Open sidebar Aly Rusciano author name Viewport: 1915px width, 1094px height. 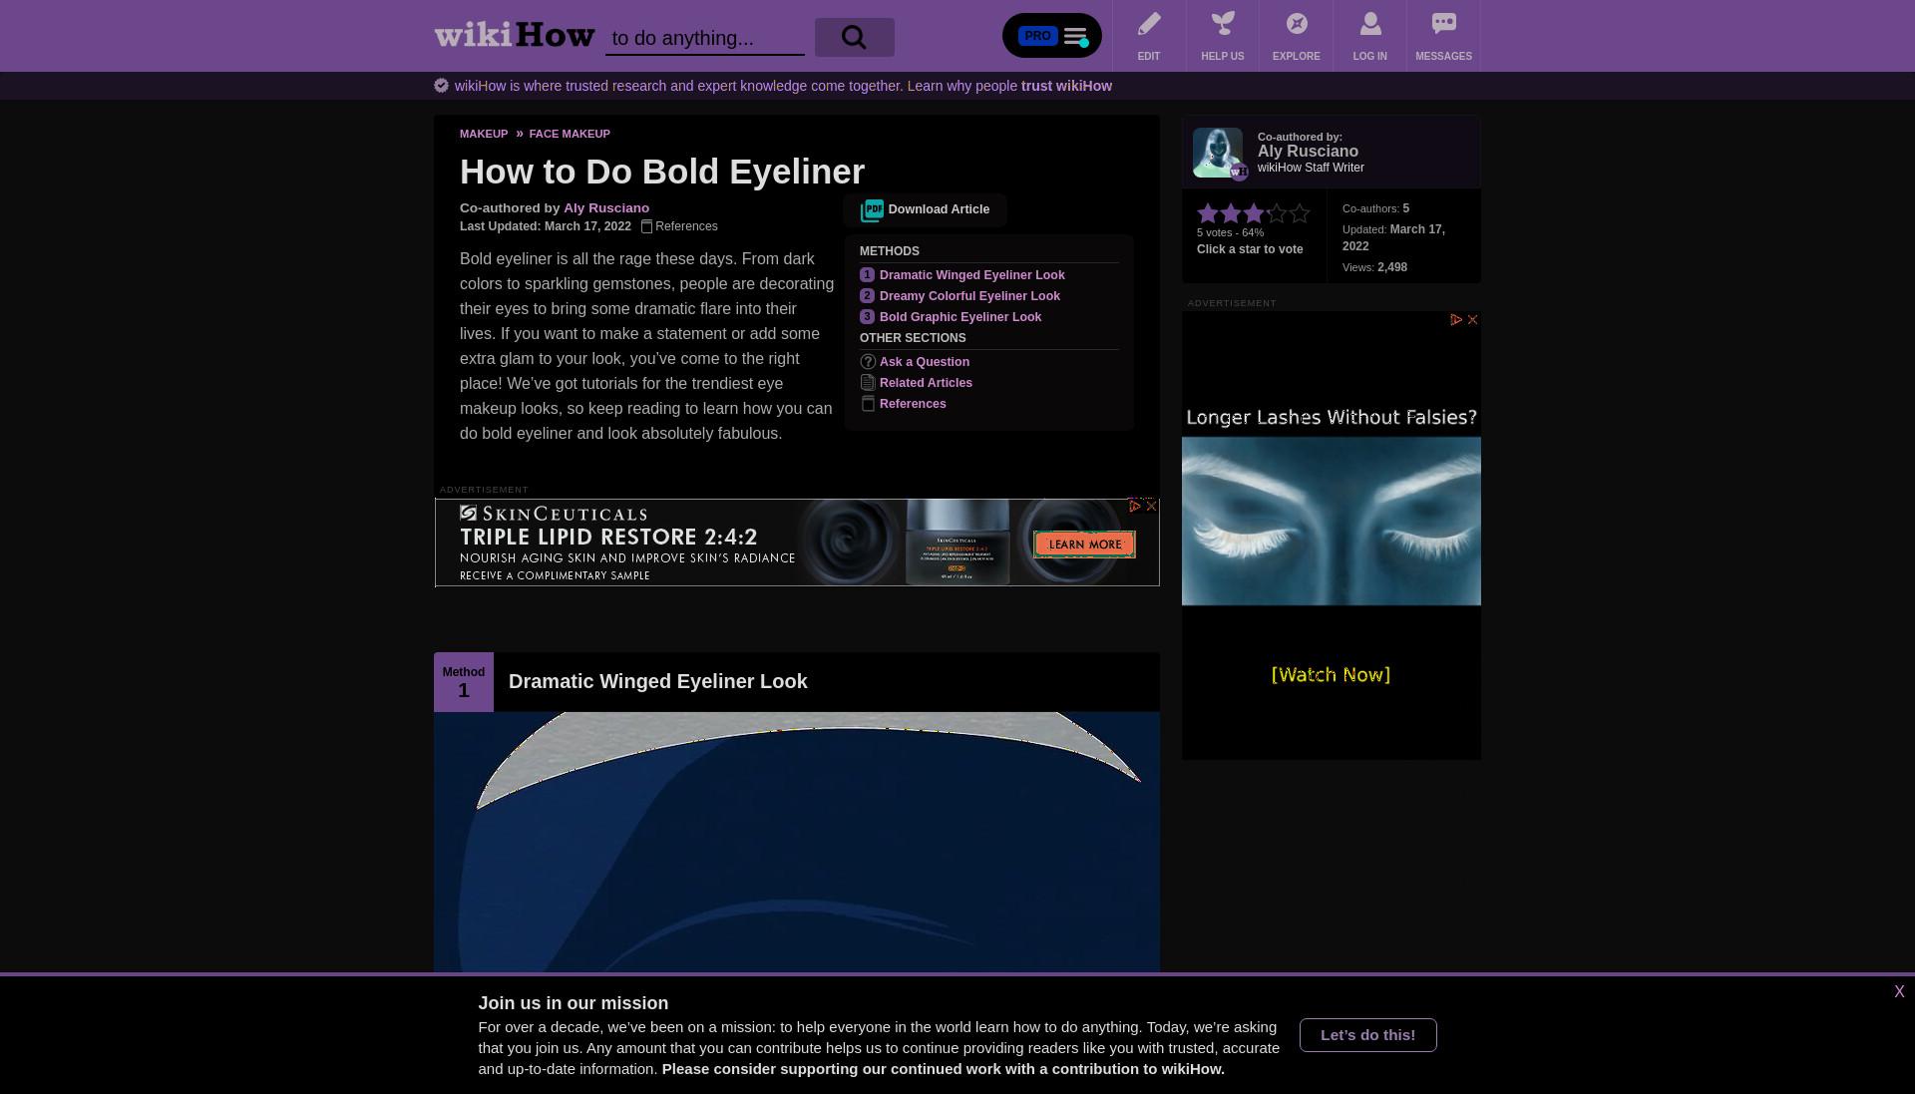click(x=1308, y=152)
